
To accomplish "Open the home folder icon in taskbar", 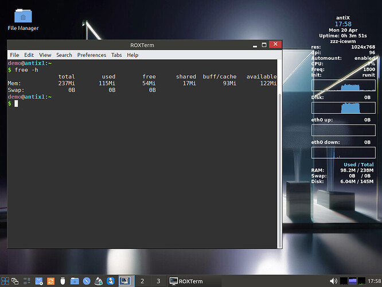I will click(x=75, y=281).
